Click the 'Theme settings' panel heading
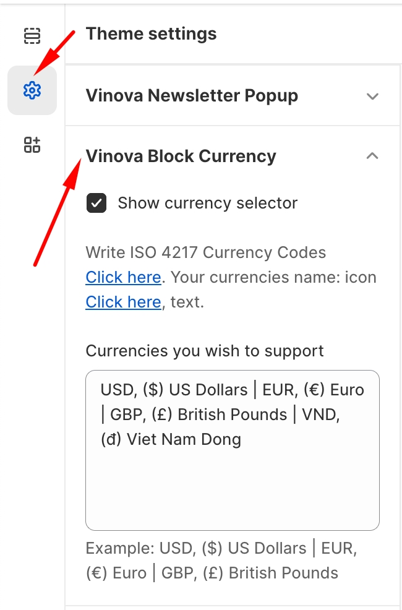The image size is (402, 610). pyautogui.click(x=151, y=33)
